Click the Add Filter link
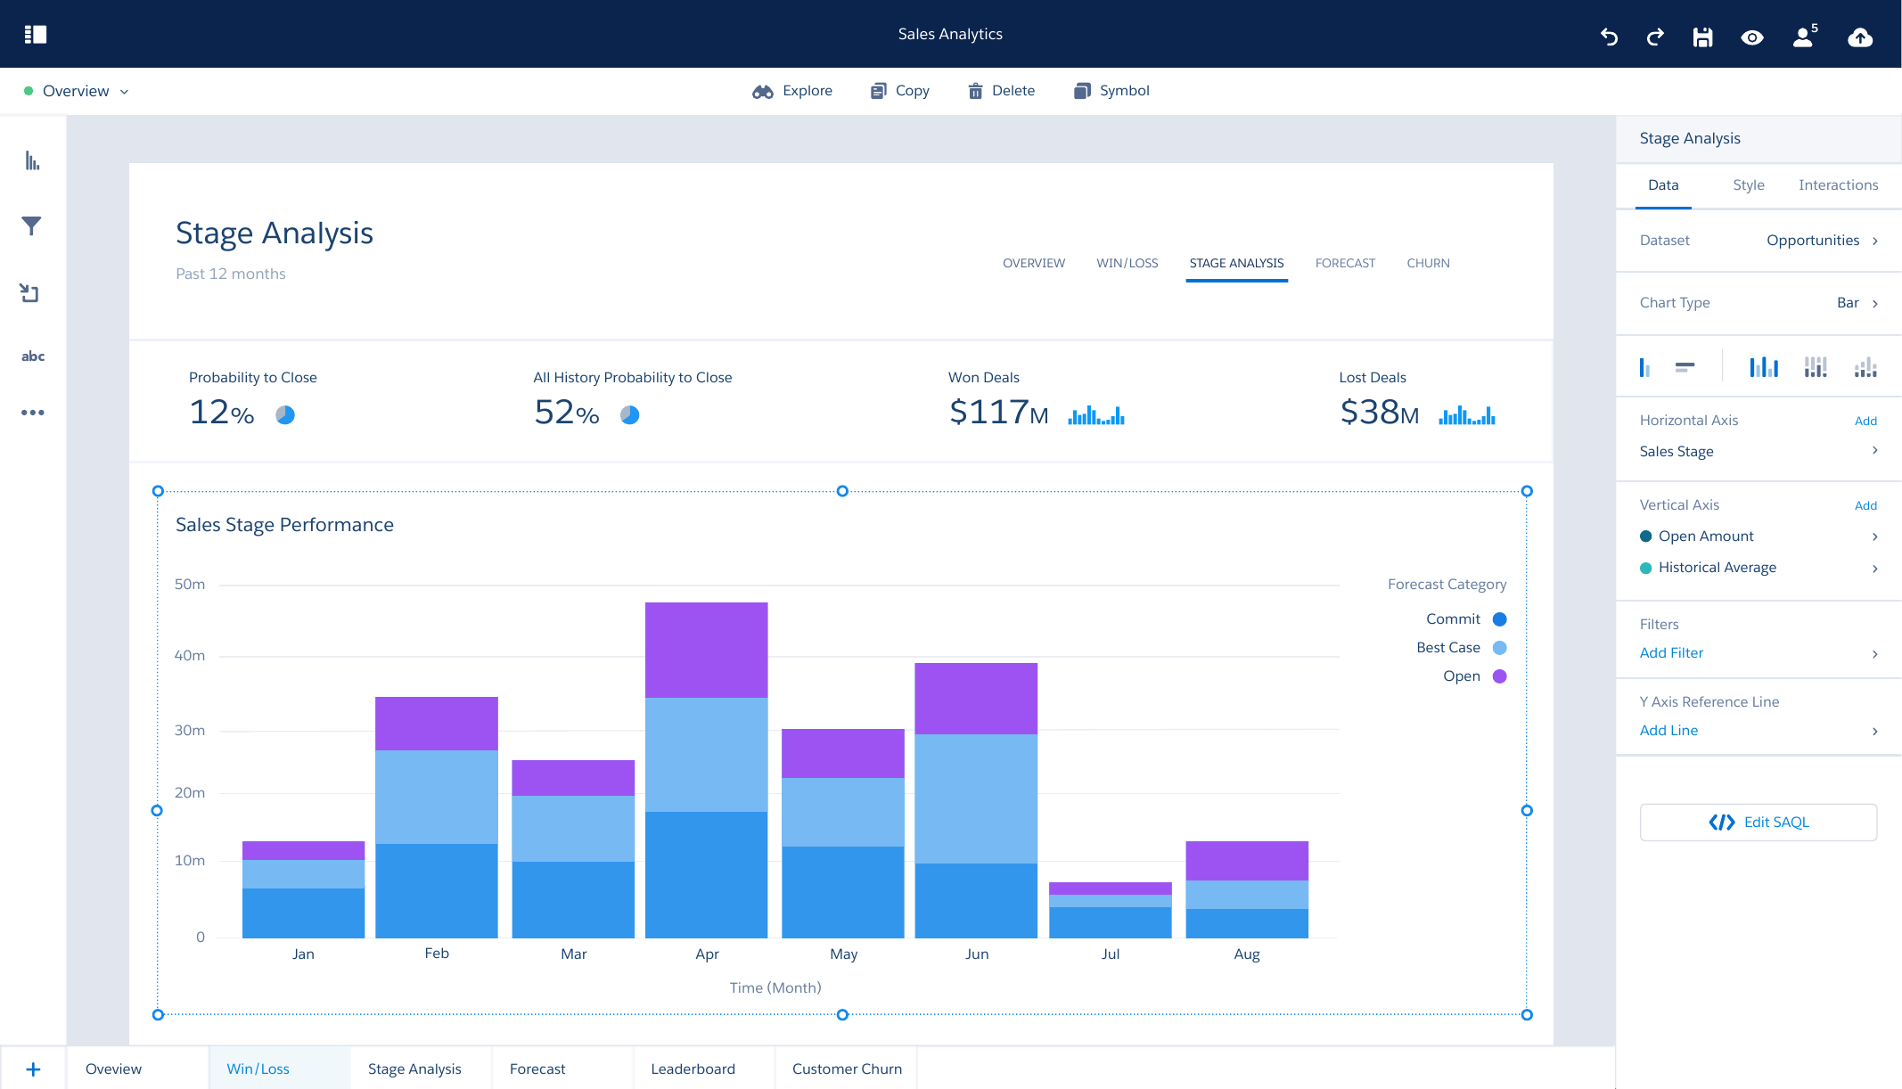Screen dimensions: 1902x1089 pyautogui.click(x=1671, y=653)
